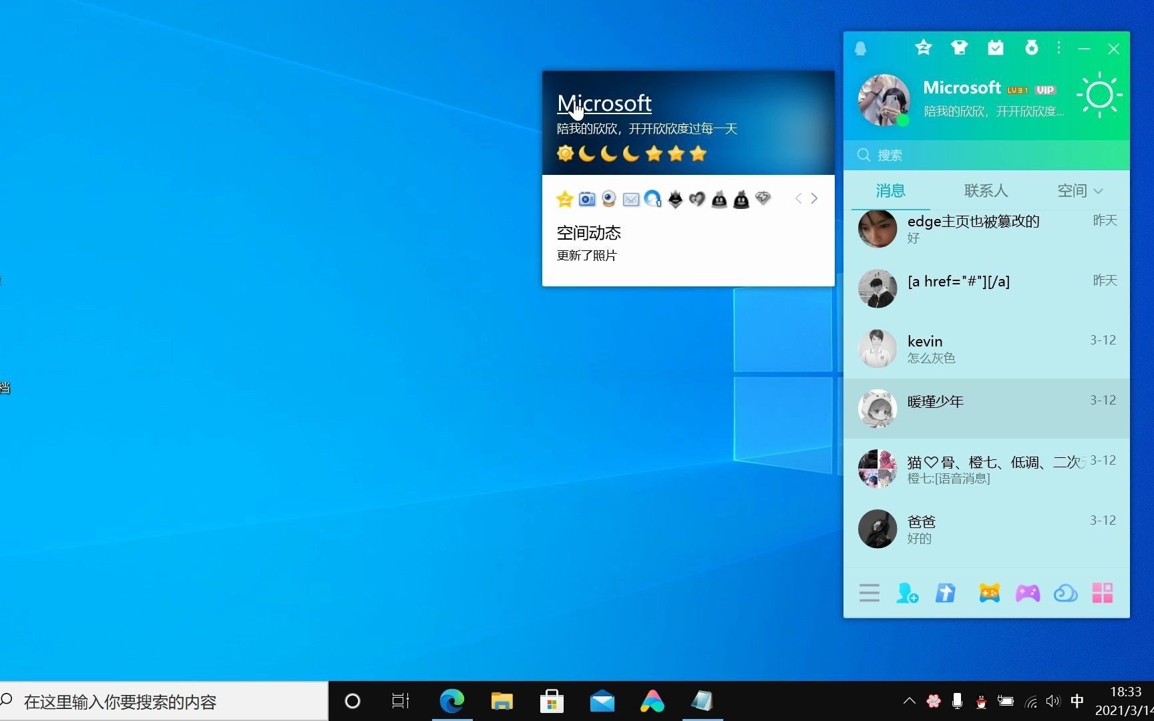
Task: Switch to the 联系人 tab
Action: (986, 191)
